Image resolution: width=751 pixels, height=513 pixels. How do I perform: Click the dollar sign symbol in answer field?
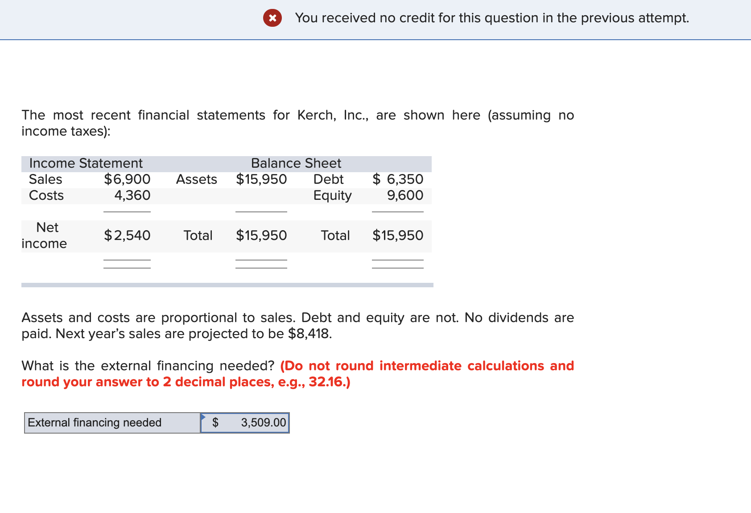click(216, 422)
